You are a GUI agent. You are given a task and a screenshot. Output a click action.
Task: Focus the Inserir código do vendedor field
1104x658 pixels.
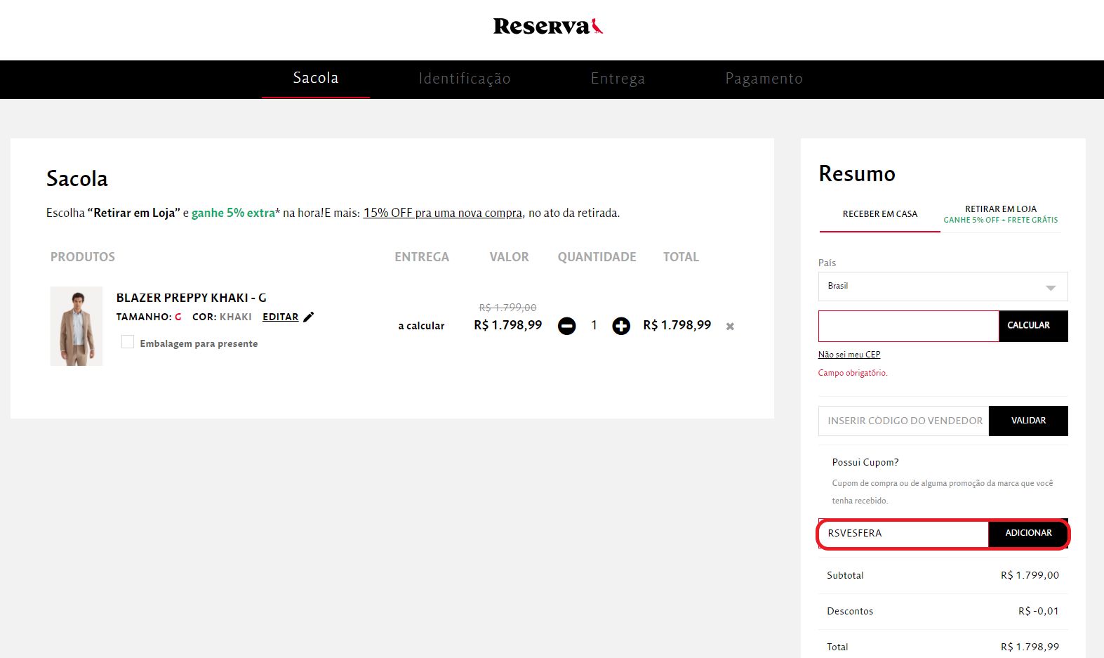click(x=903, y=421)
